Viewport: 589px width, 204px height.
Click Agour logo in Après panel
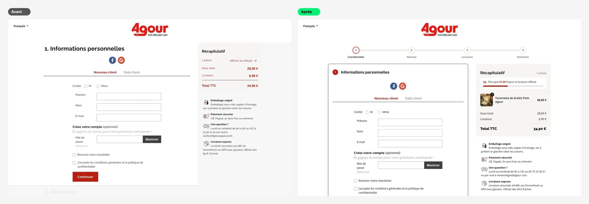pos(439,29)
